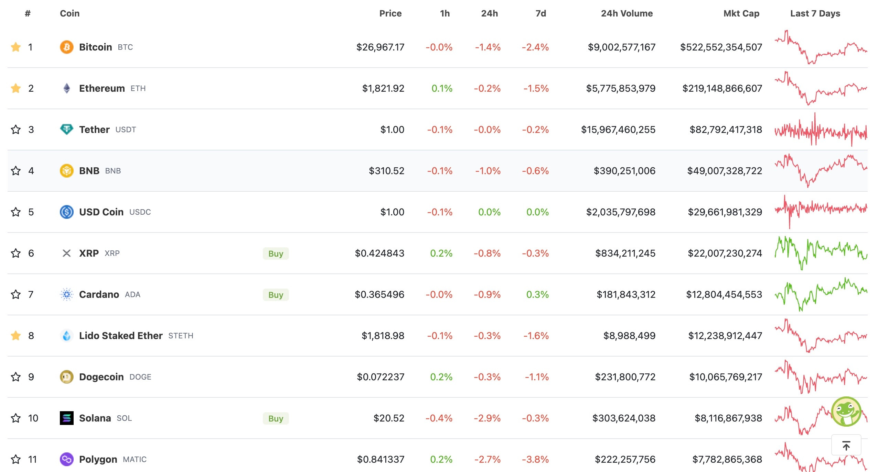
Task: Sort by 24h change header
Action: 490,13
